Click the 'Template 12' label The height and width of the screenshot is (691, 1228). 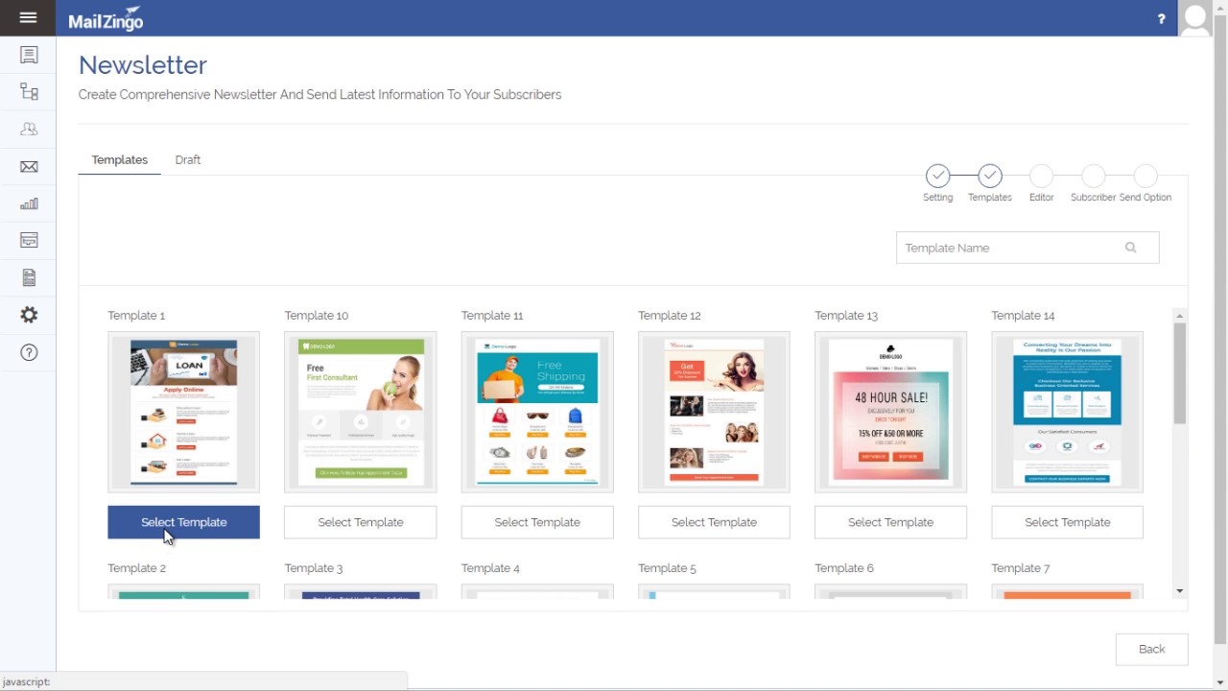(670, 316)
